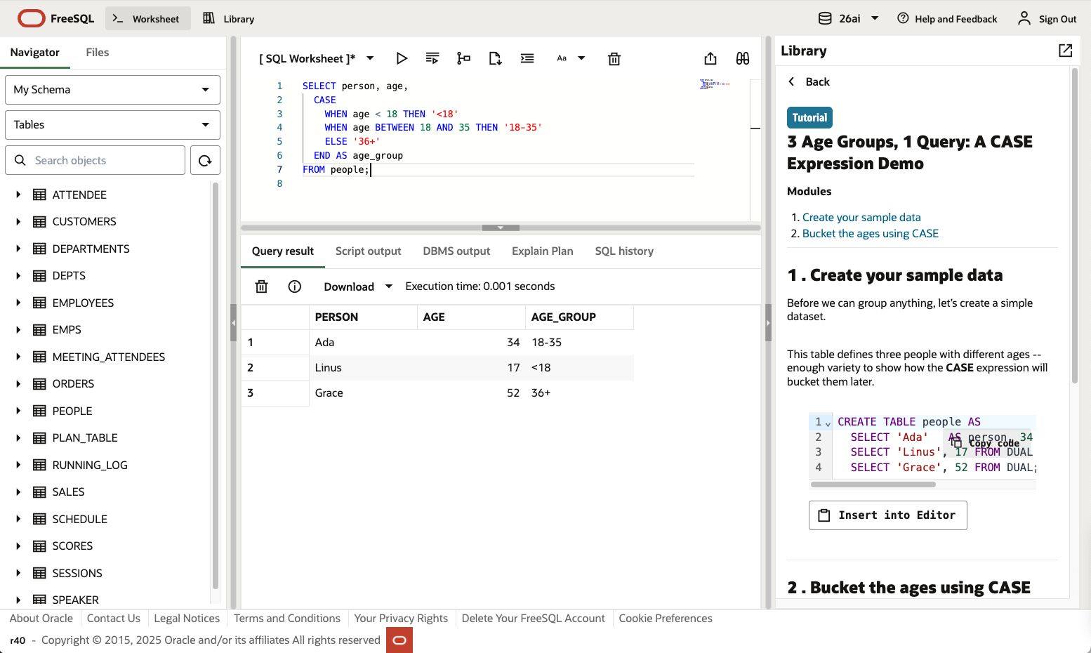The width and height of the screenshot is (1091, 653).
Task: Switch to the Explain Plan tab
Action: click(542, 251)
